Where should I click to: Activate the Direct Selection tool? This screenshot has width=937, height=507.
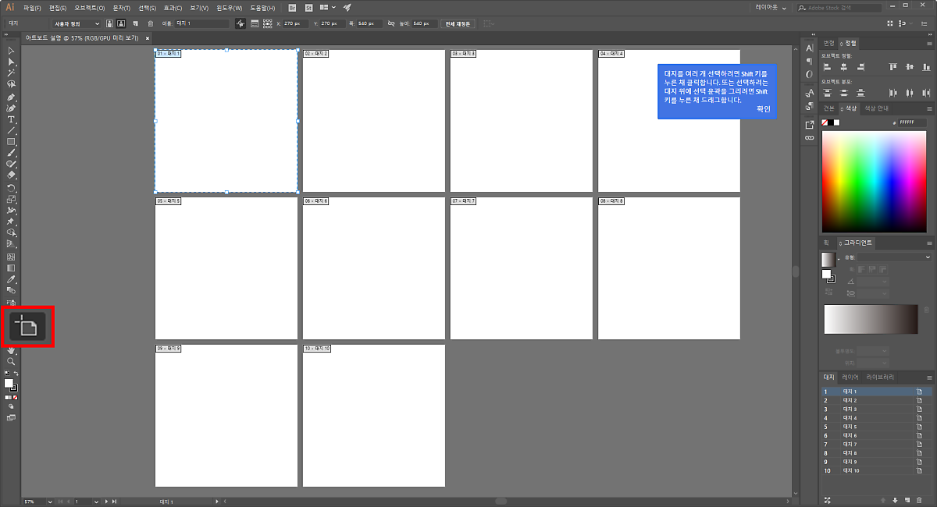[x=11, y=62]
